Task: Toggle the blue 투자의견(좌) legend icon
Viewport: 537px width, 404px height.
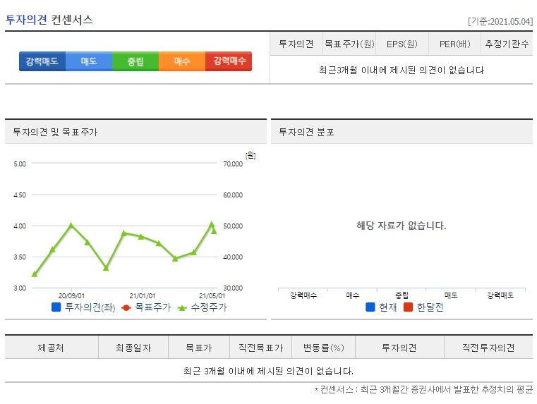Action: (x=56, y=307)
